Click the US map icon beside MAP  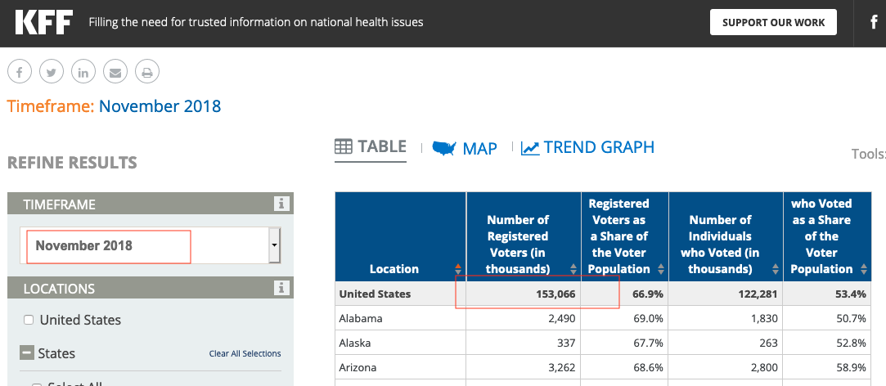pos(444,148)
